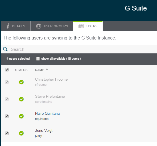Switch to the Details tab
This screenshot has width=157, height=146.
point(16,26)
